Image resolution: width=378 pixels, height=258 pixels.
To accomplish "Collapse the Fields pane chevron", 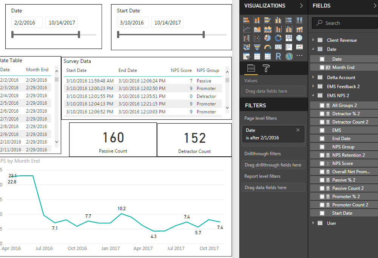I will pos(375,6).
